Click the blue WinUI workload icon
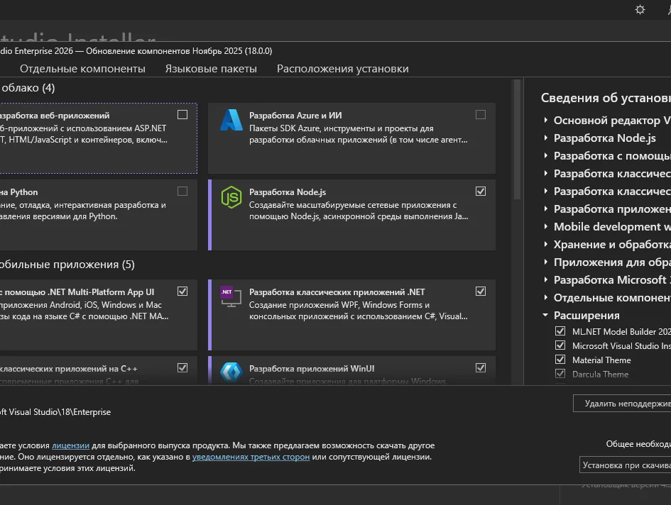 (231, 372)
